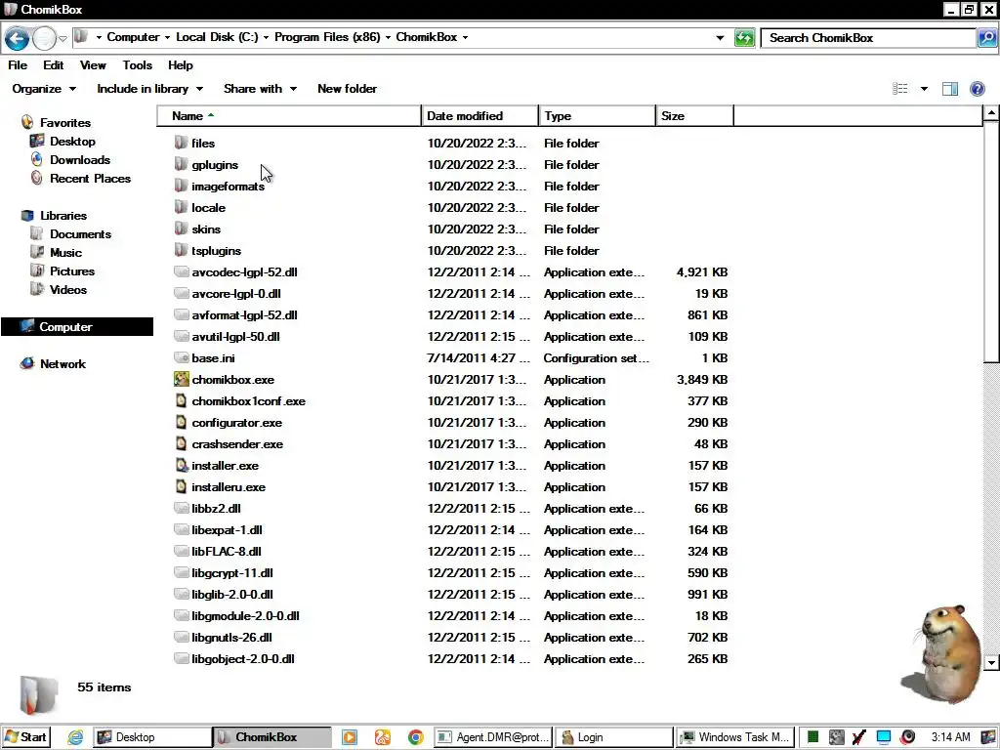Open Google Chrome from the taskbar

tap(415, 737)
